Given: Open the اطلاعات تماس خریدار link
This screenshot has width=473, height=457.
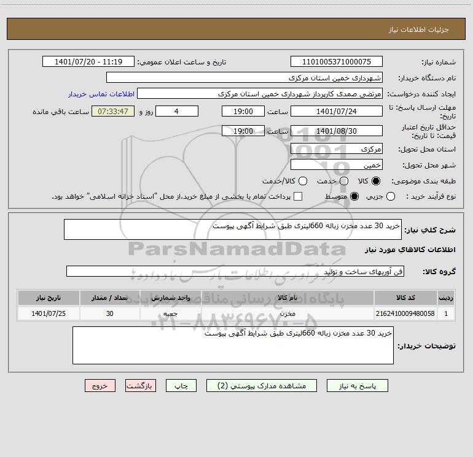Looking at the screenshot, I should pyautogui.click(x=101, y=94).
